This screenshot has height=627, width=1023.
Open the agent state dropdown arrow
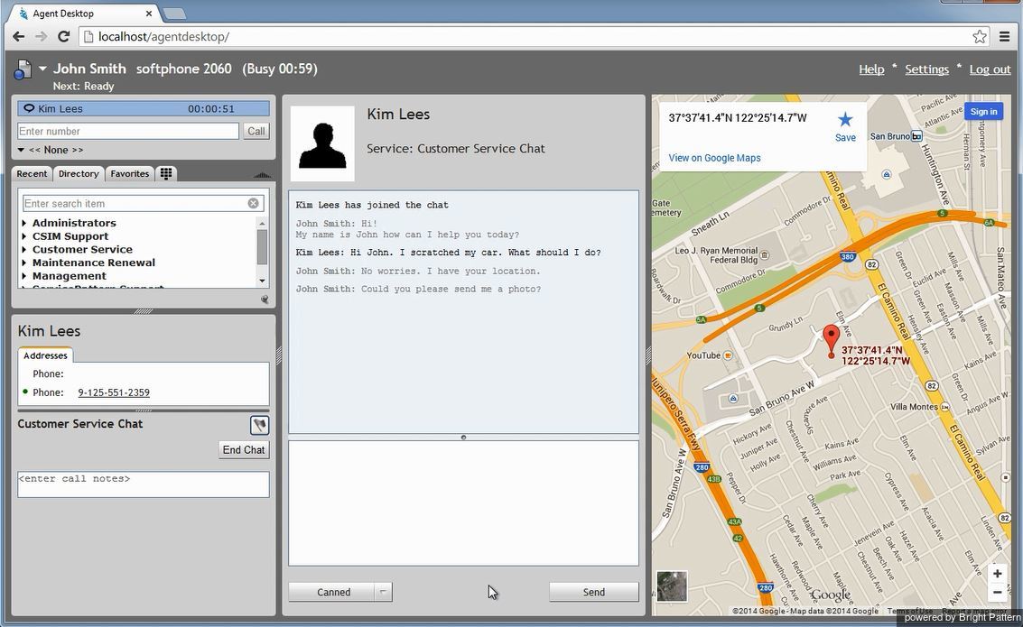pos(42,68)
